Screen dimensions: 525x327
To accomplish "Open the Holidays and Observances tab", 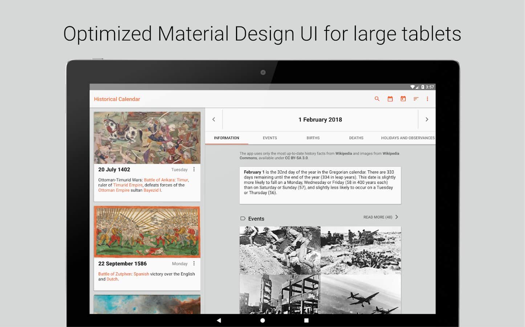I will (x=407, y=138).
